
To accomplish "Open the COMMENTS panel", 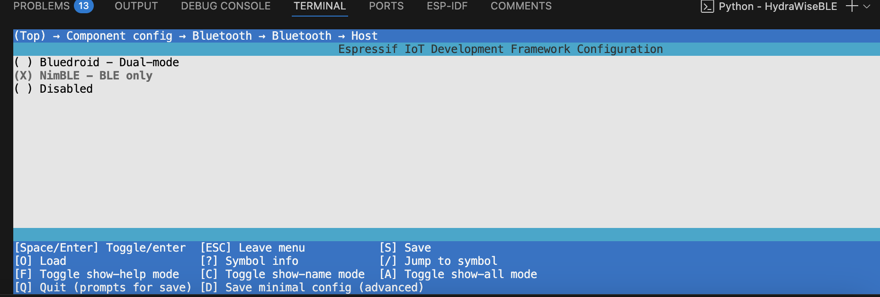I will pyautogui.click(x=521, y=6).
